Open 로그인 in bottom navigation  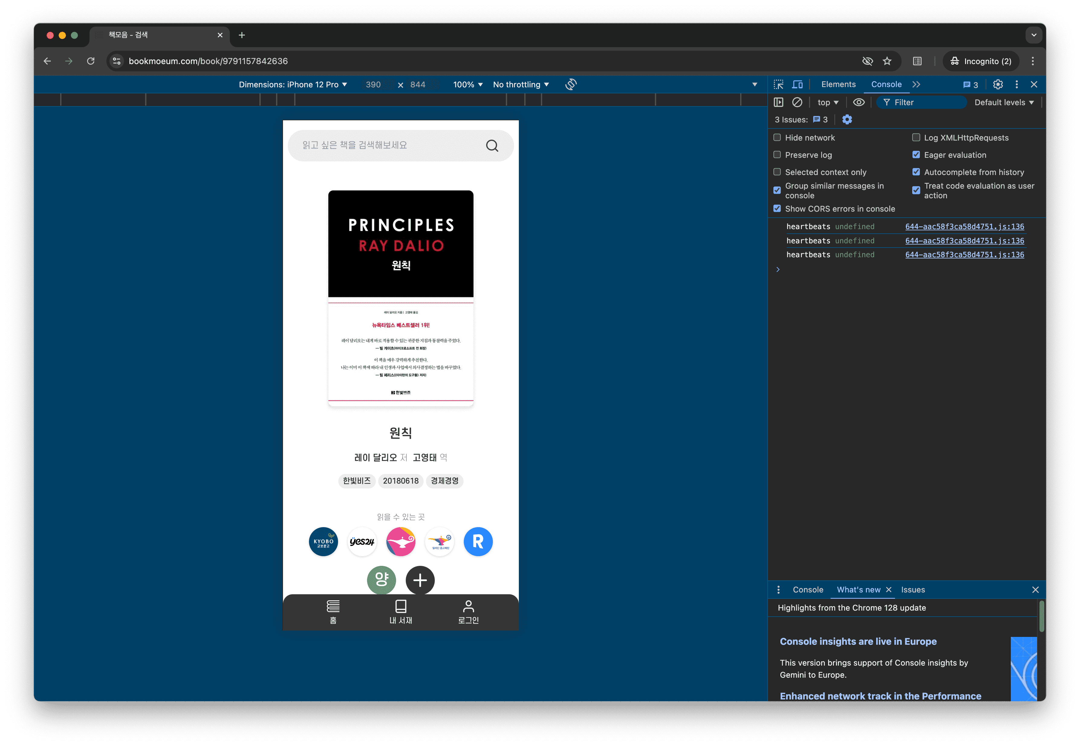[x=468, y=612]
